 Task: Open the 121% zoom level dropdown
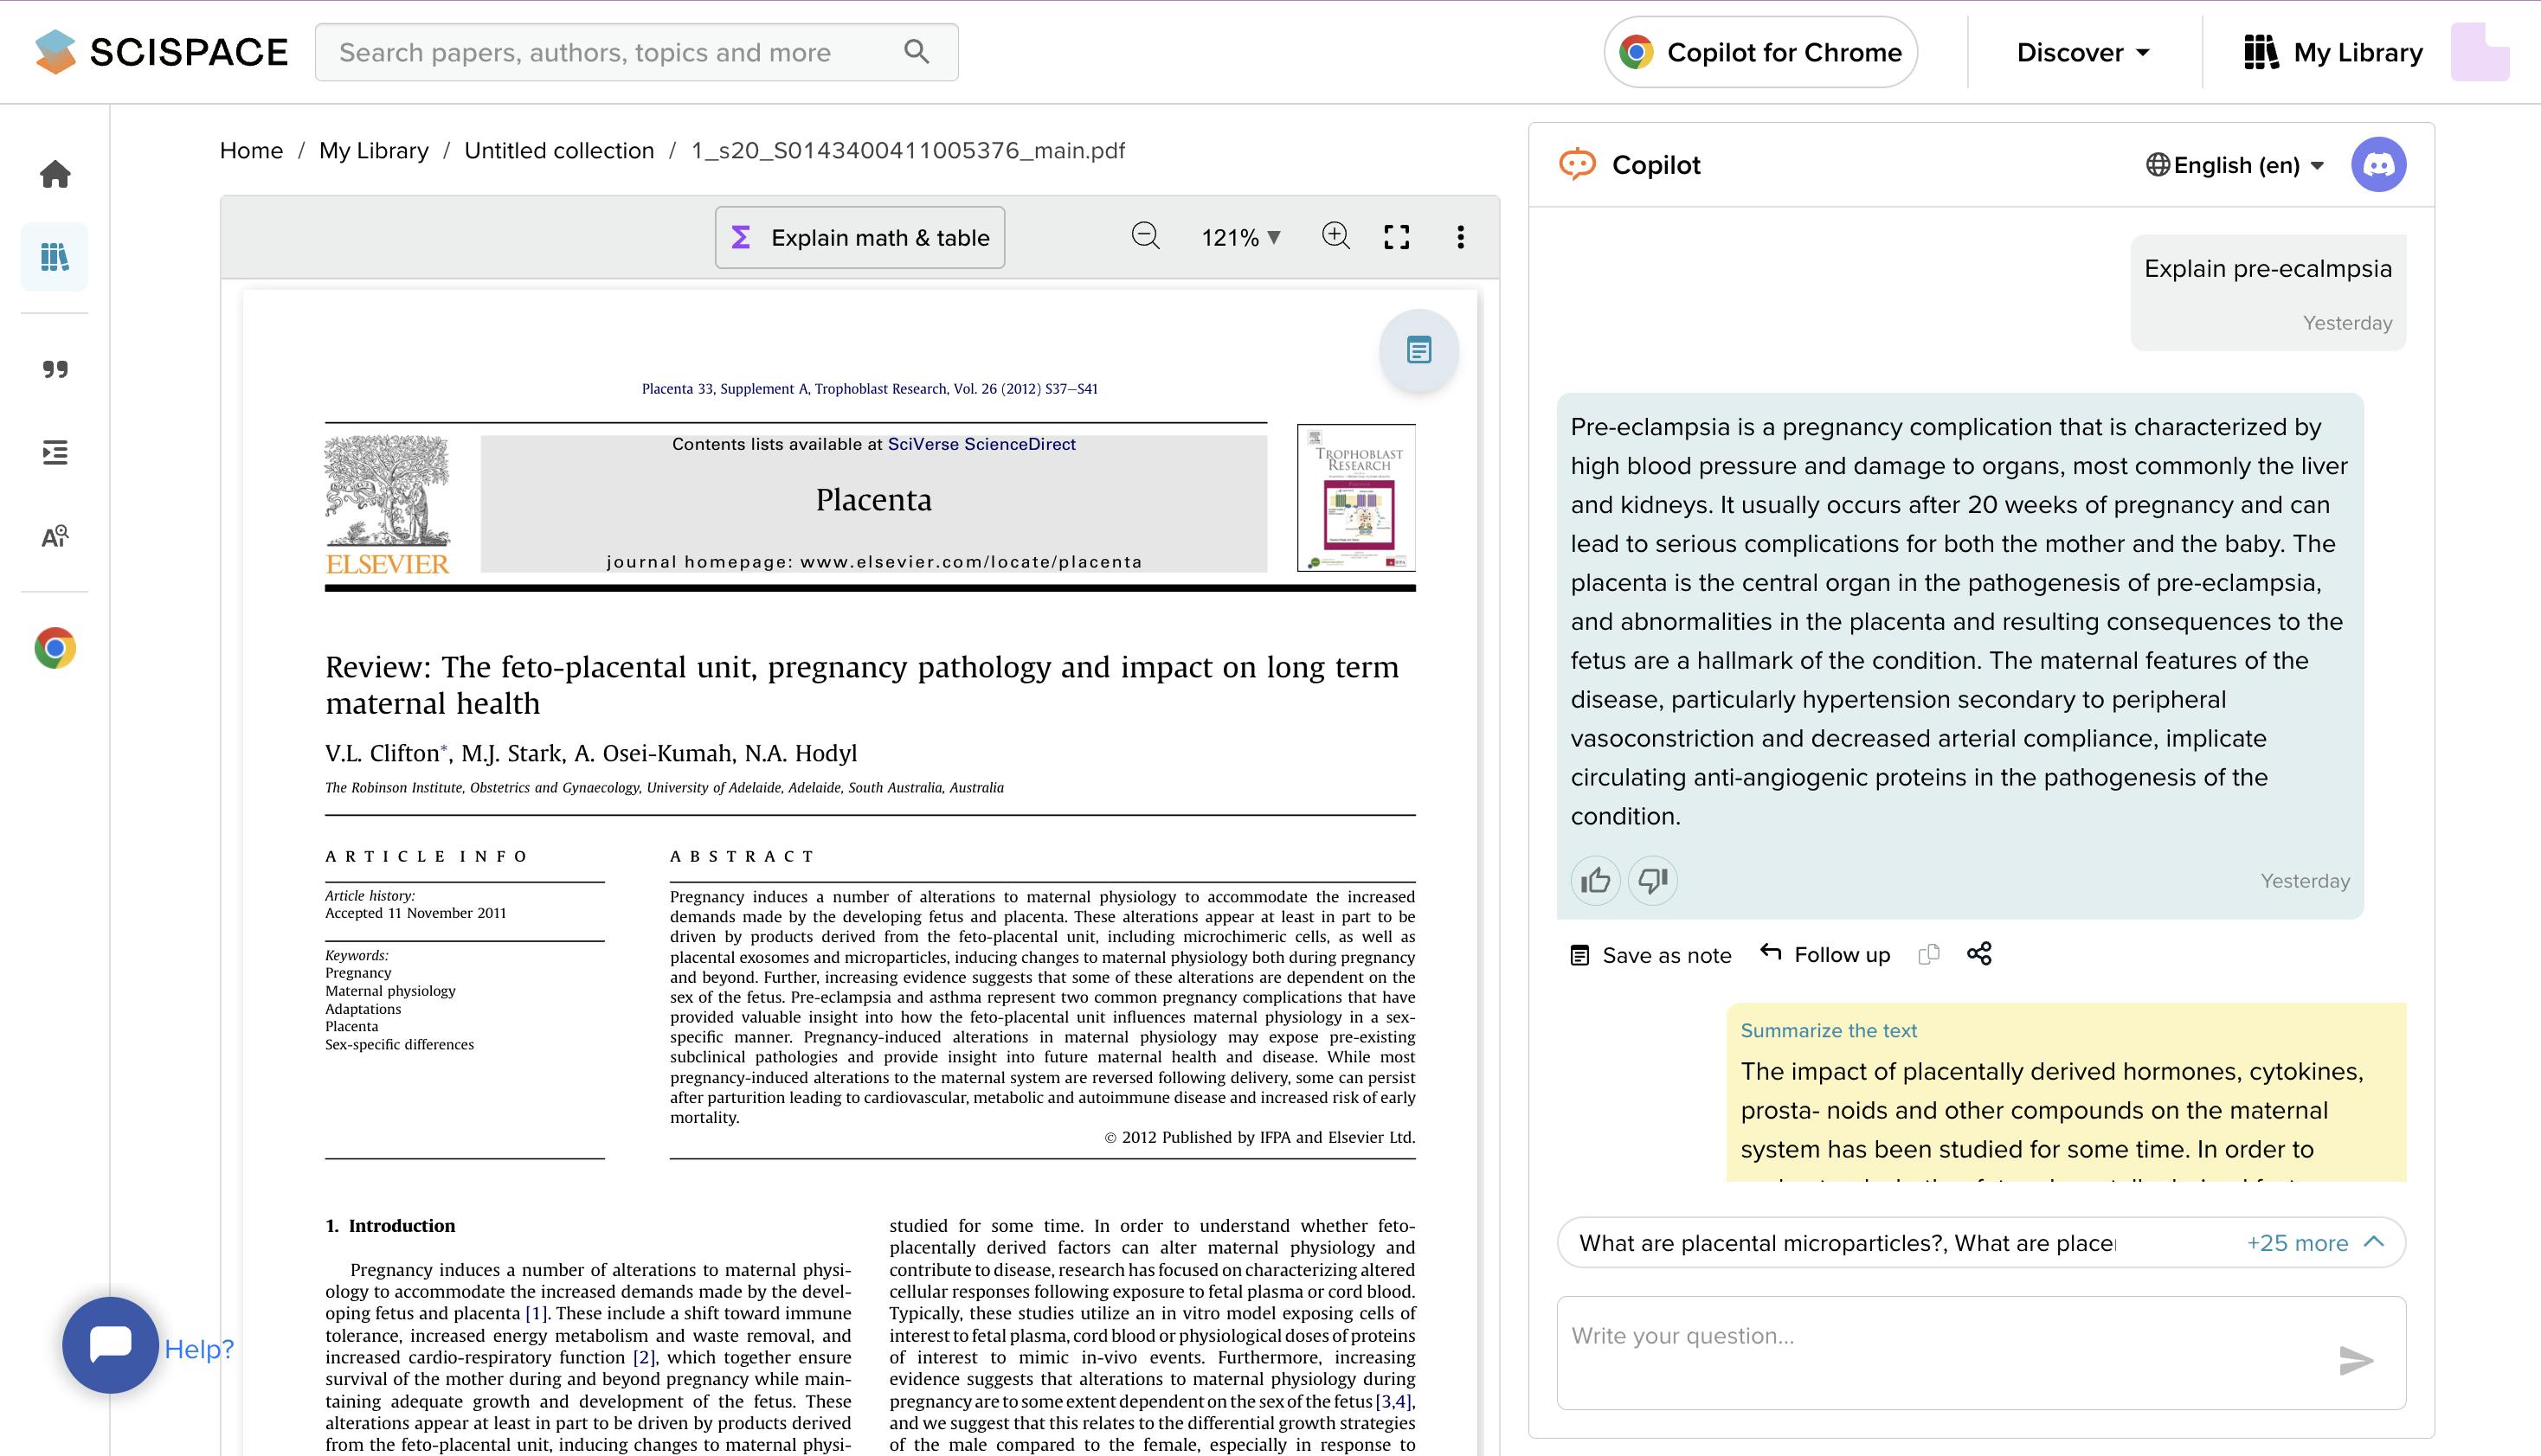[1240, 238]
